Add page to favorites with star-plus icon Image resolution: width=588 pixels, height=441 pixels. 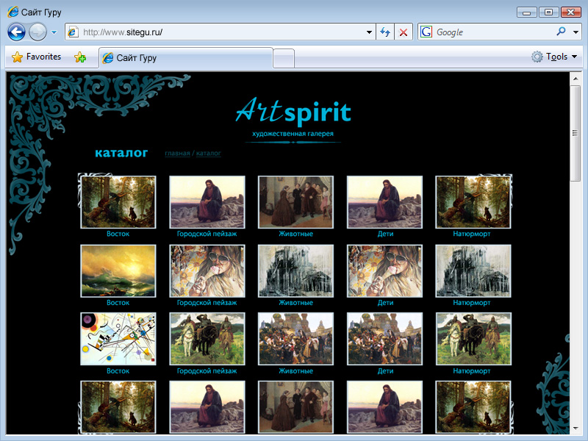tap(80, 57)
